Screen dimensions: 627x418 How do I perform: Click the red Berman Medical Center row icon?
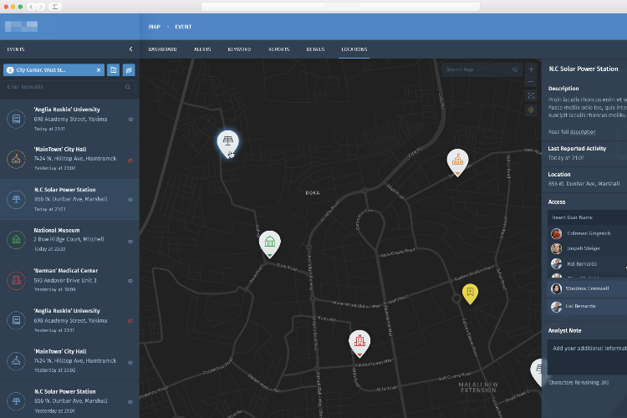coord(17,280)
